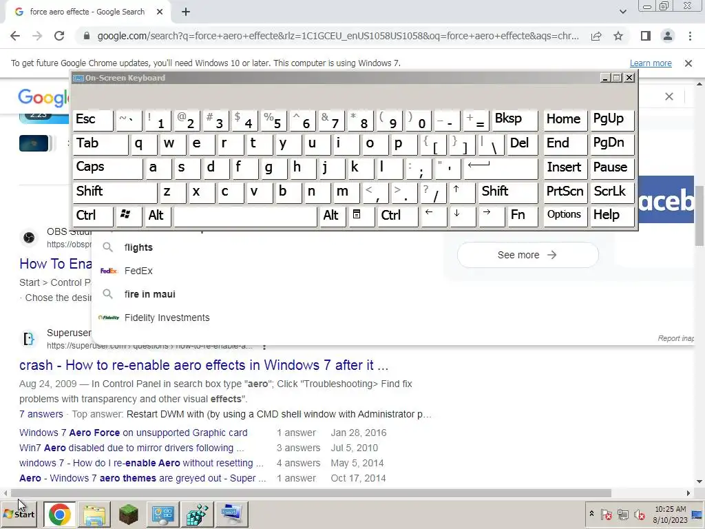Click the right arrow key on the on-screen keyboard
705x529 pixels.
pyautogui.click(x=491, y=216)
